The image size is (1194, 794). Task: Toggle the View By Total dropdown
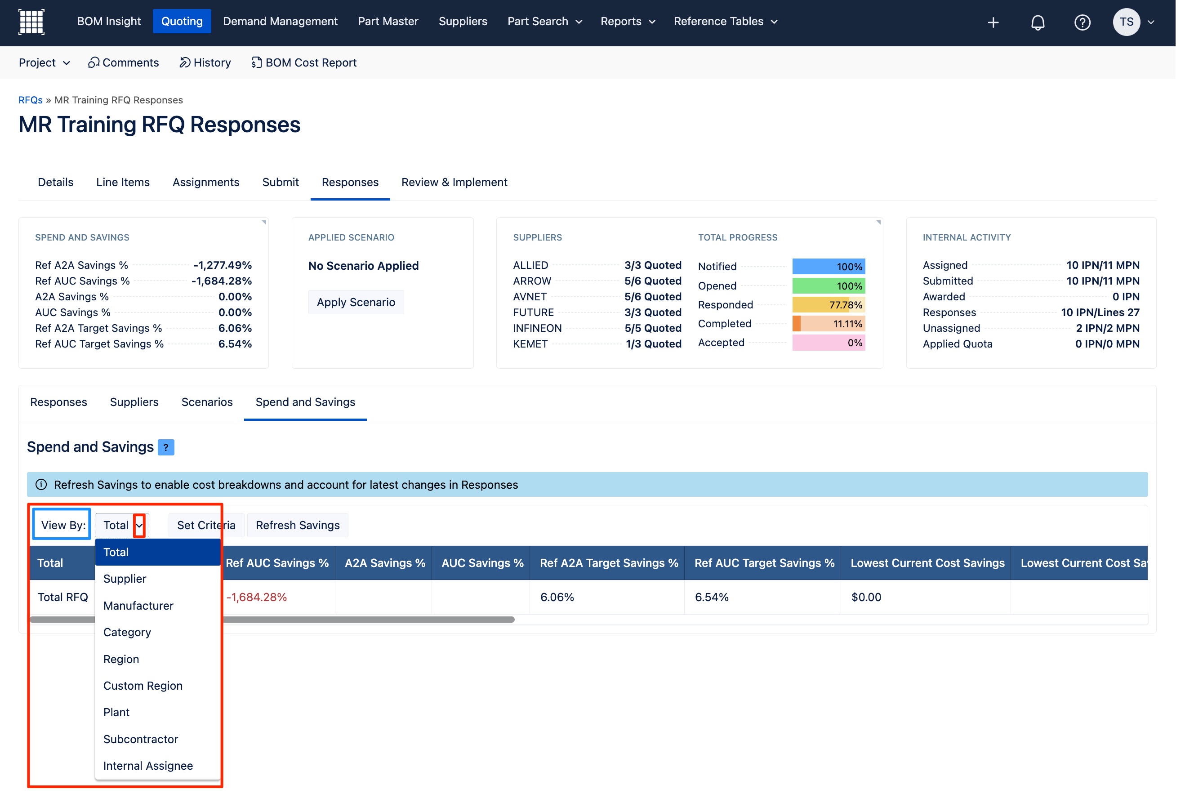tap(122, 525)
